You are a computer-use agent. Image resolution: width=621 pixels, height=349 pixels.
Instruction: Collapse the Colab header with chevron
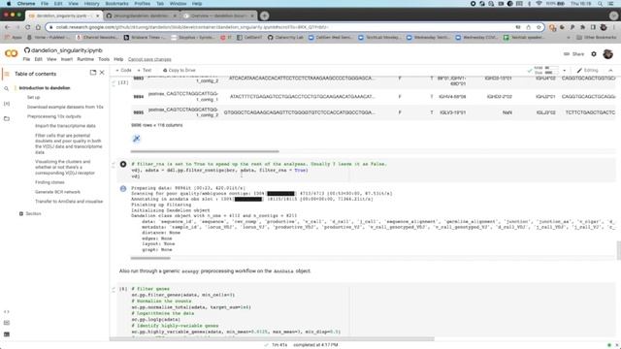[x=610, y=70]
